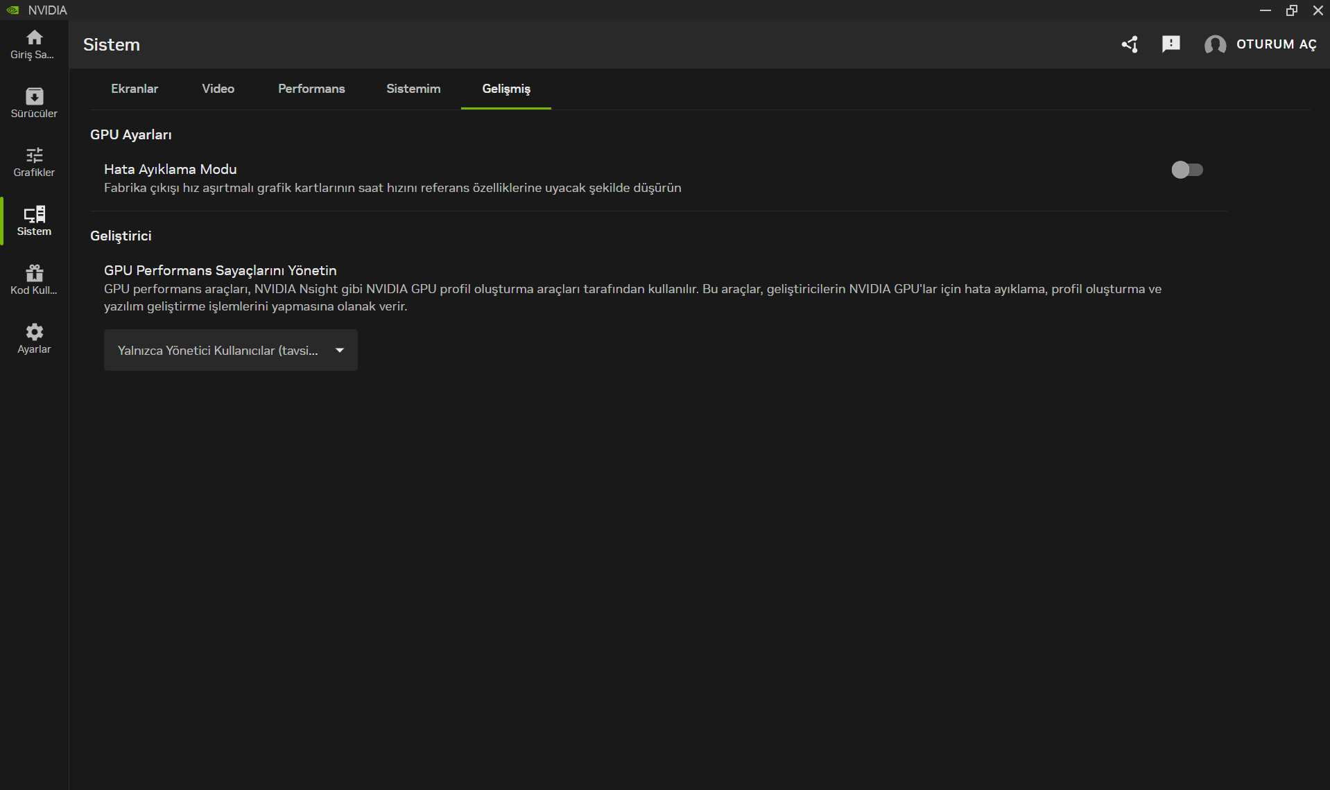The height and width of the screenshot is (790, 1330).
Task: Click the NVIDIA logo in title bar
Action: pyautogui.click(x=12, y=10)
